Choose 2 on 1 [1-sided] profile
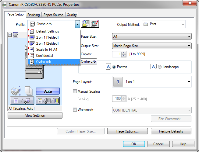 coord(54,37)
